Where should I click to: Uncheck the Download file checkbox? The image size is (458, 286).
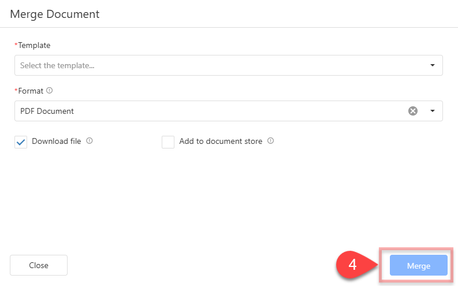21,142
